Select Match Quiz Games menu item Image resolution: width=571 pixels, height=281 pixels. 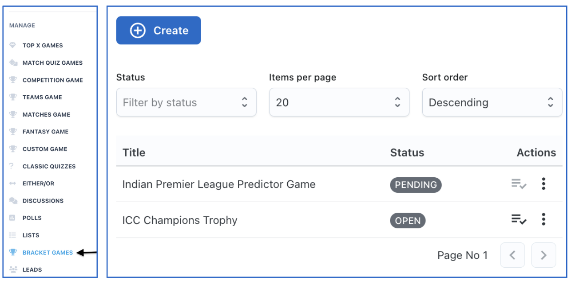[52, 62]
